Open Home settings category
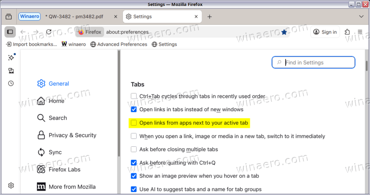The image size is (370, 195). pos(51,101)
